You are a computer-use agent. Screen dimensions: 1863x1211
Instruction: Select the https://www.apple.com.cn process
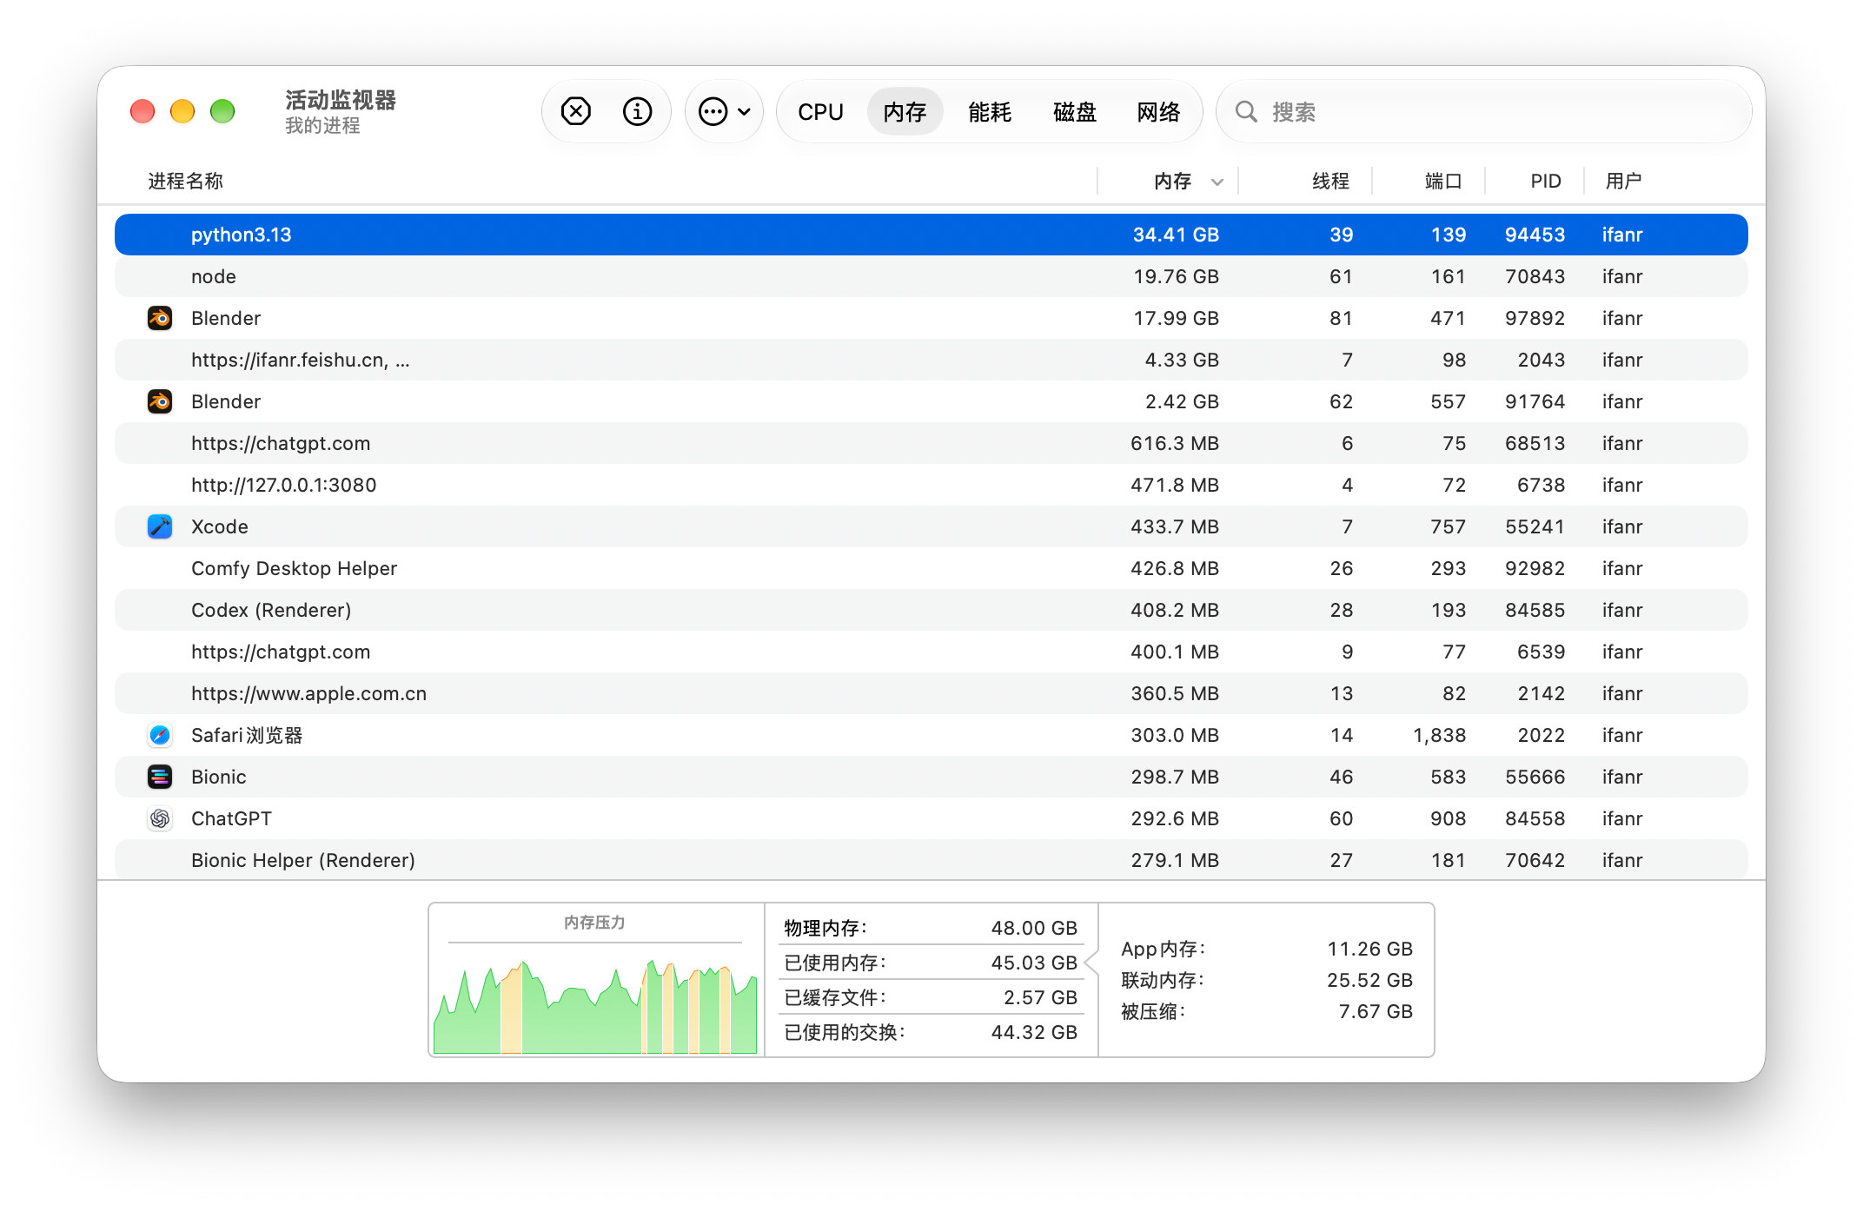931,693
